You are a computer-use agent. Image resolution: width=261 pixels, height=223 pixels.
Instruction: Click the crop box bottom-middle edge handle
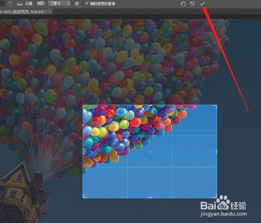coord(150,197)
